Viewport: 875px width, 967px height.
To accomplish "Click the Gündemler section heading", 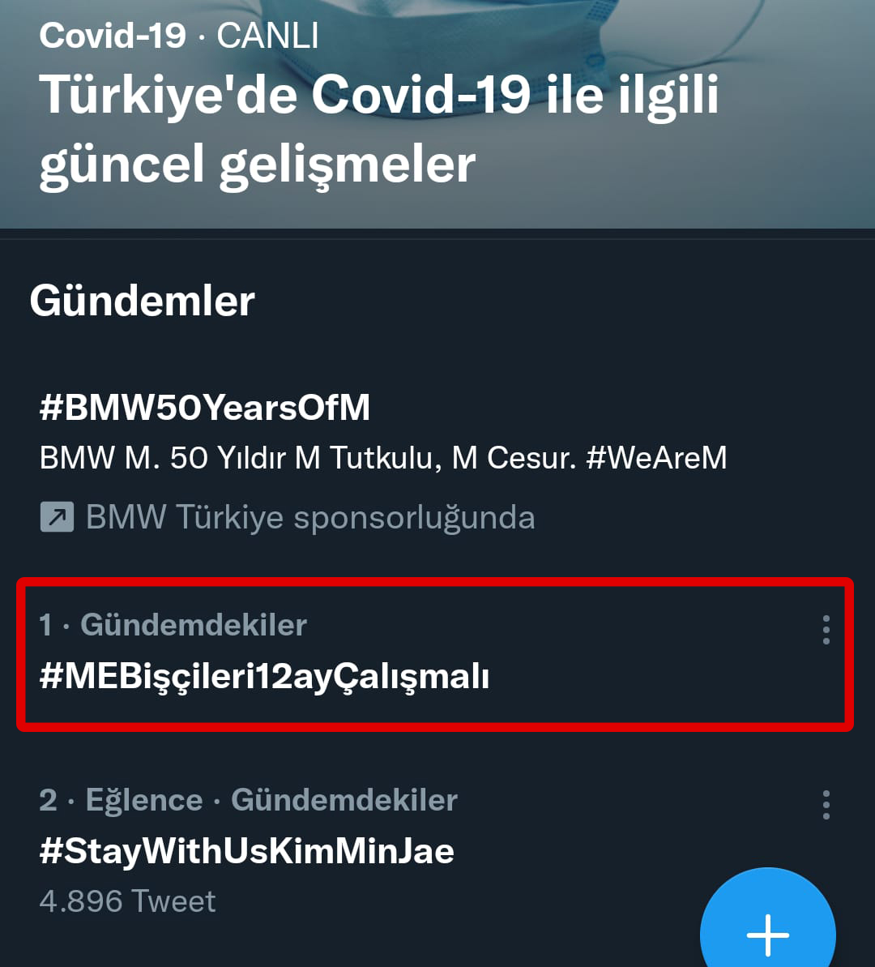I will (x=143, y=301).
